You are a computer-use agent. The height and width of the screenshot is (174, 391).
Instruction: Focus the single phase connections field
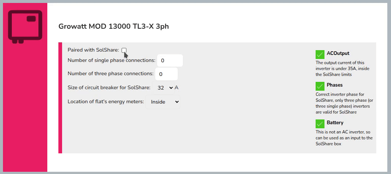pos(170,60)
